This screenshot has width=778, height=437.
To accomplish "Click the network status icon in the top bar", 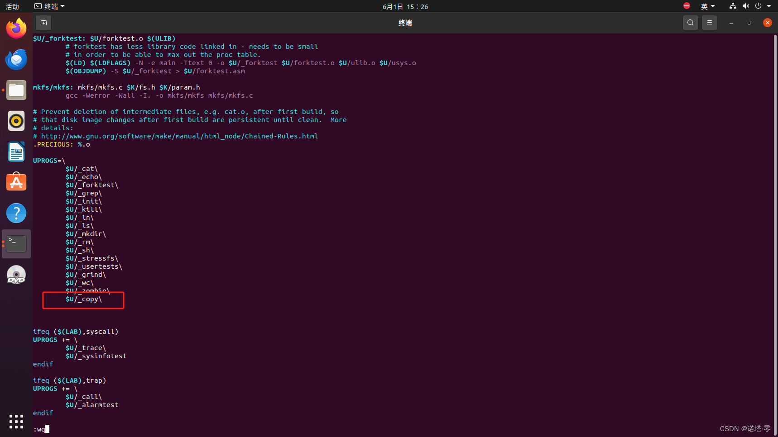I will (x=732, y=6).
